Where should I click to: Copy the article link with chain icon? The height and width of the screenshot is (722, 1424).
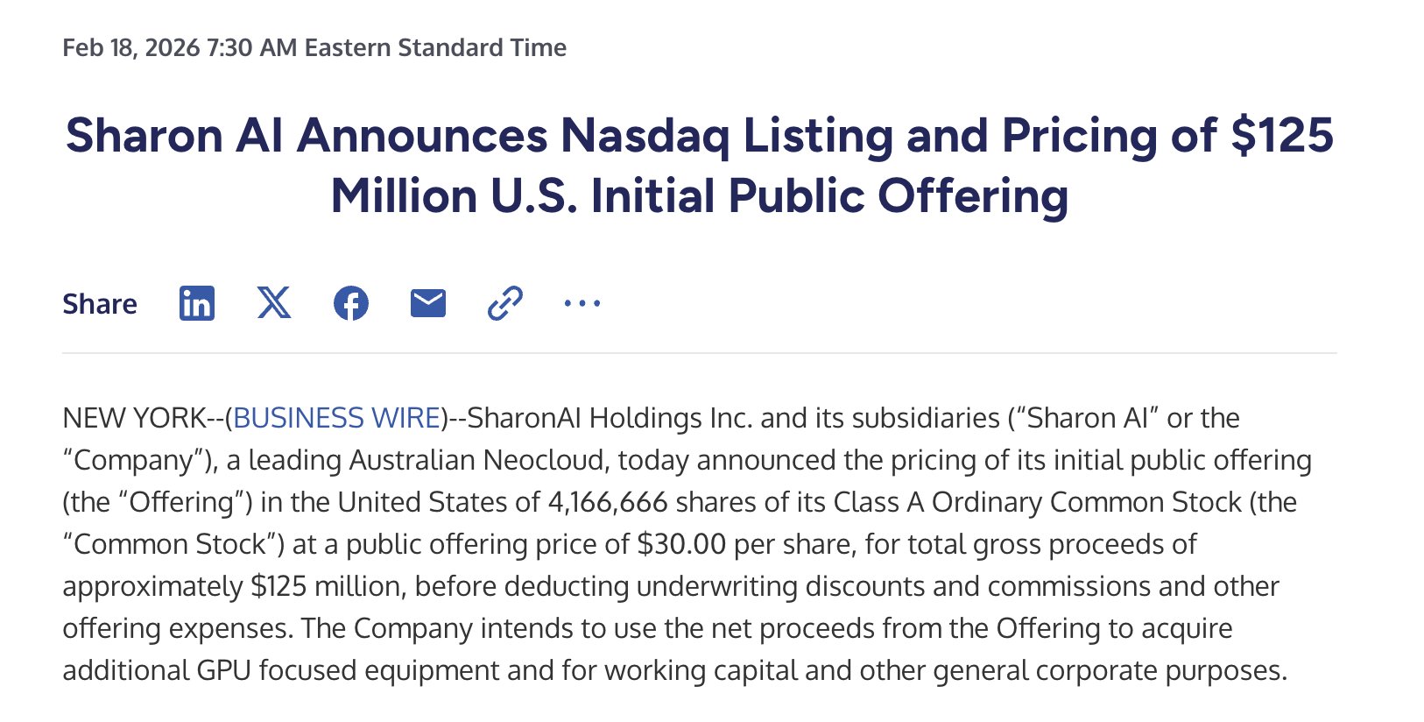(x=505, y=303)
